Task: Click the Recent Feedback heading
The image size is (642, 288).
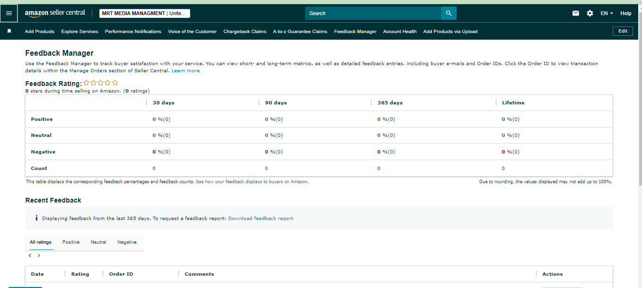Action: coord(53,200)
